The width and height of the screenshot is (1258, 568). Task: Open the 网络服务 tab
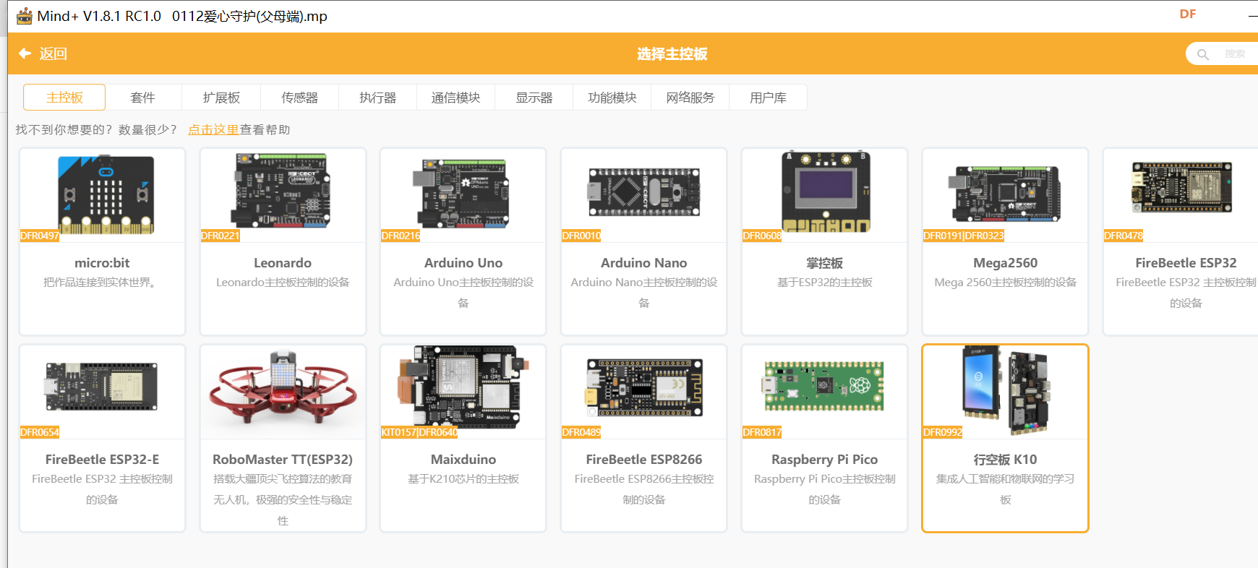690,98
